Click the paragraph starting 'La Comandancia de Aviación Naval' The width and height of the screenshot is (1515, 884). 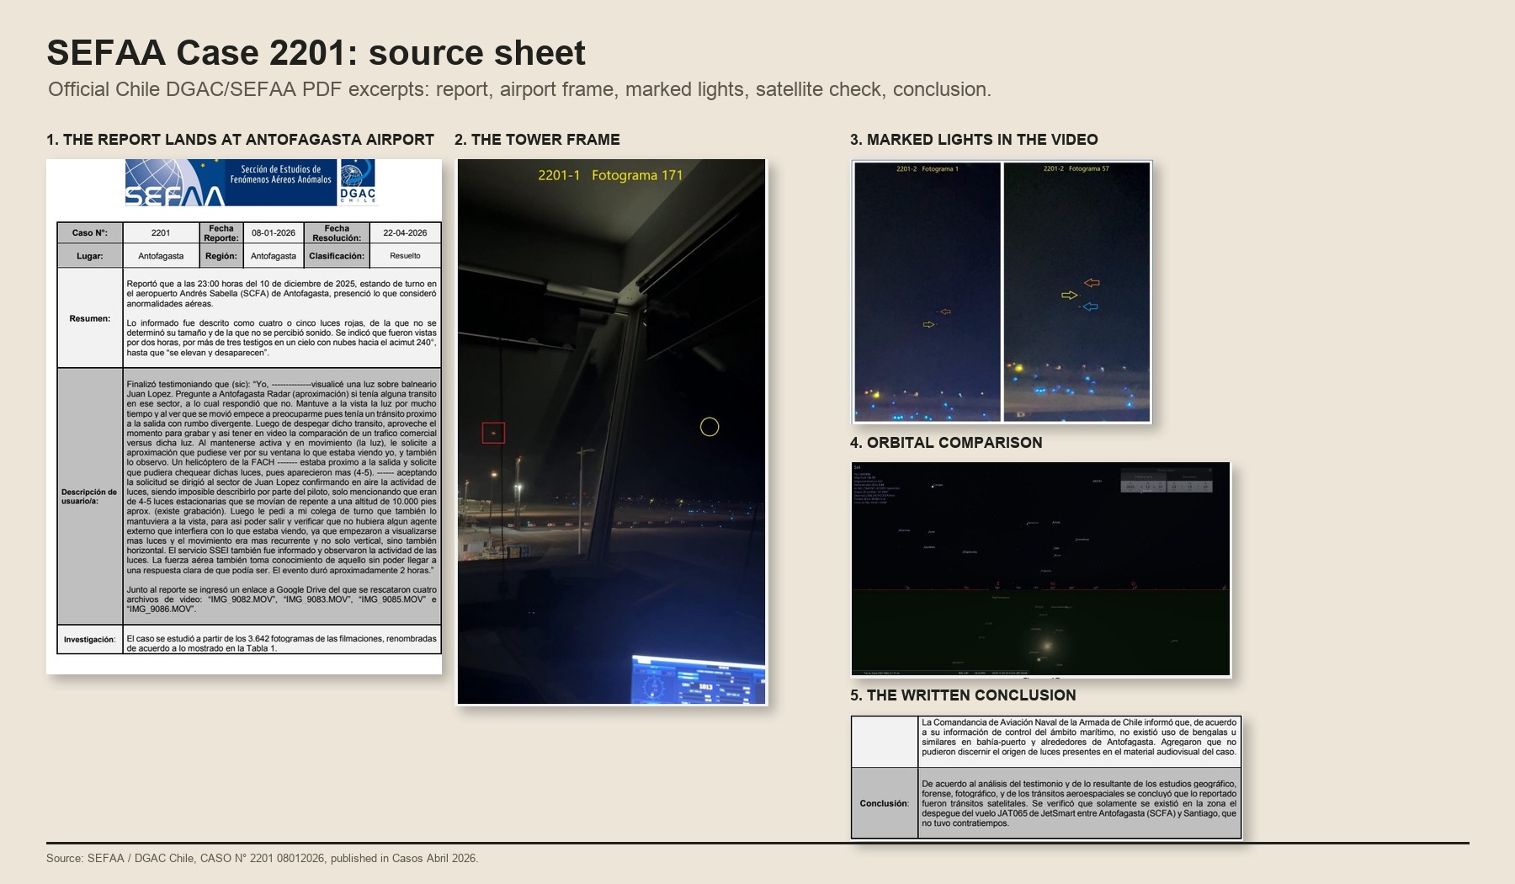click(1079, 737)
